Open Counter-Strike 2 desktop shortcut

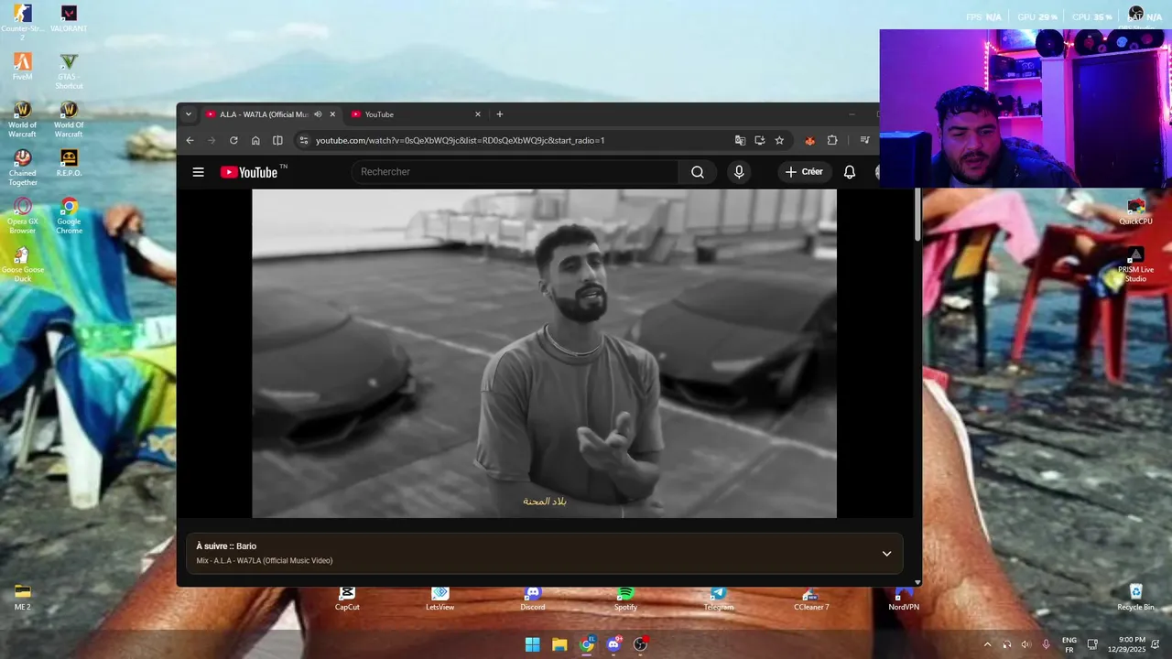[x=23, y=21]
